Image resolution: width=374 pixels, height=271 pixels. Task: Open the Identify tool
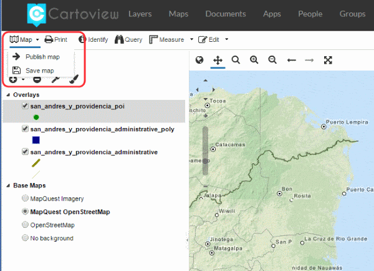click(x=93, y=39)
